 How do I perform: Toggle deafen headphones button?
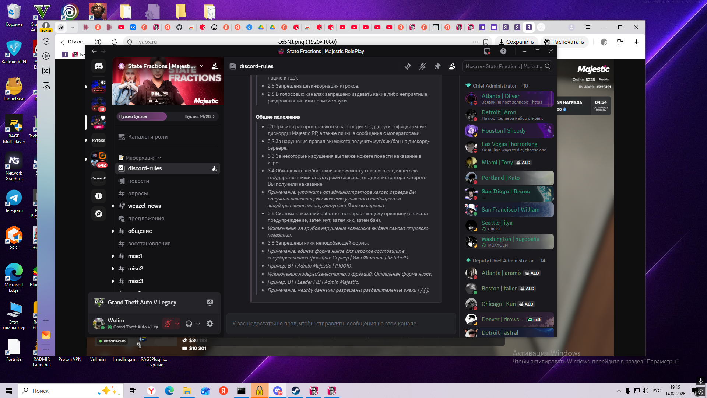point(189,324)
